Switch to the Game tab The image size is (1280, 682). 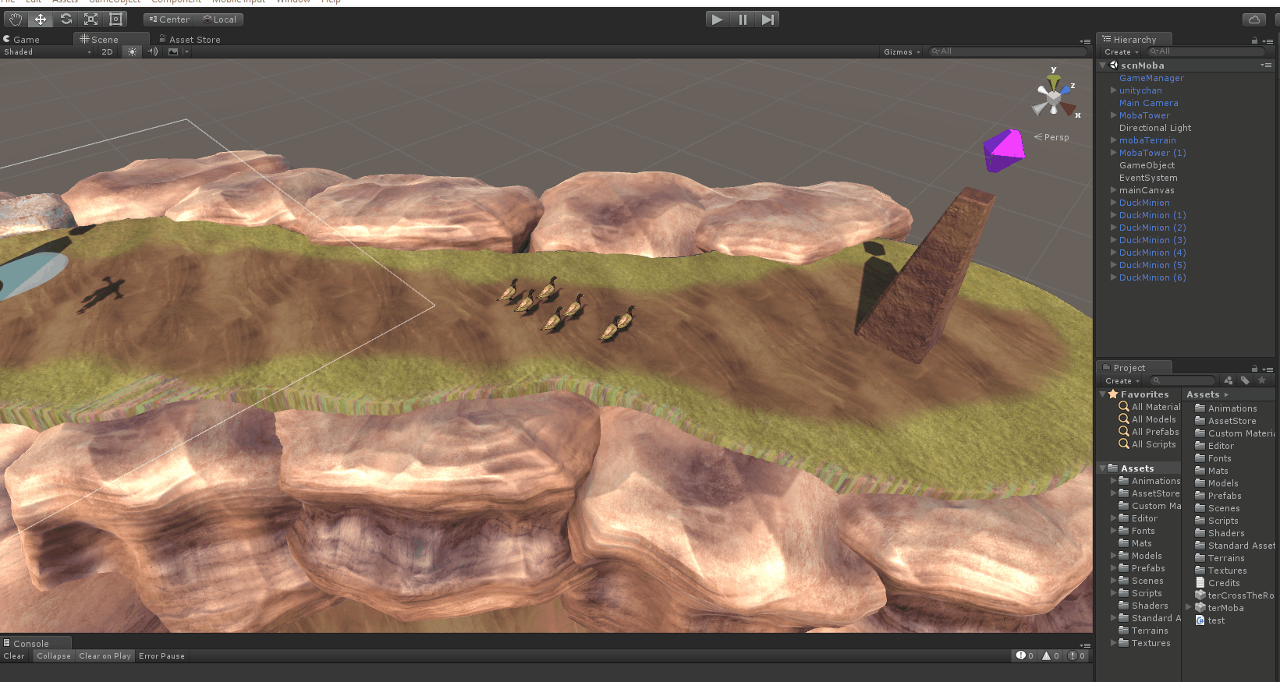click(22, 40)
